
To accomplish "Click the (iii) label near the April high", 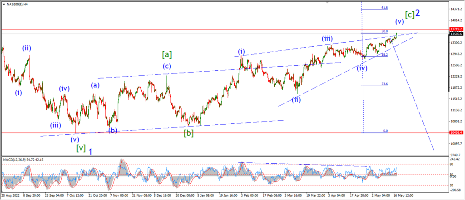I will (327, 39).
